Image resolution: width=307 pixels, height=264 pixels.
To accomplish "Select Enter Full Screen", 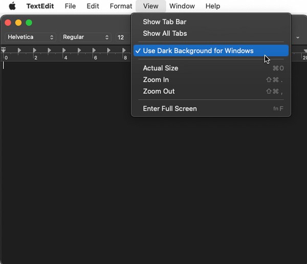I will [x=211, y=108].
